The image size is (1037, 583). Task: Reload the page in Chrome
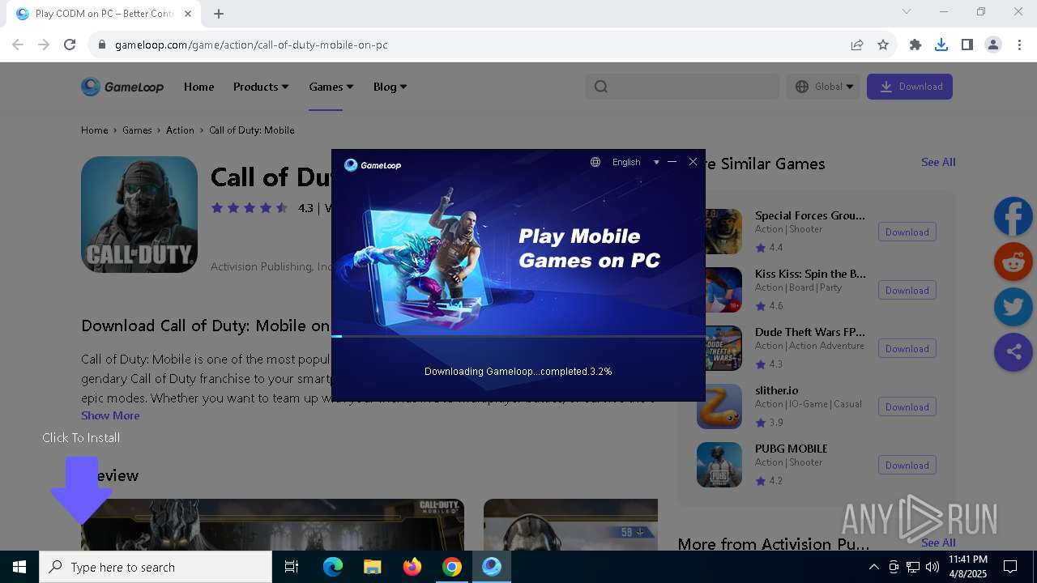(x=70, y=45)
